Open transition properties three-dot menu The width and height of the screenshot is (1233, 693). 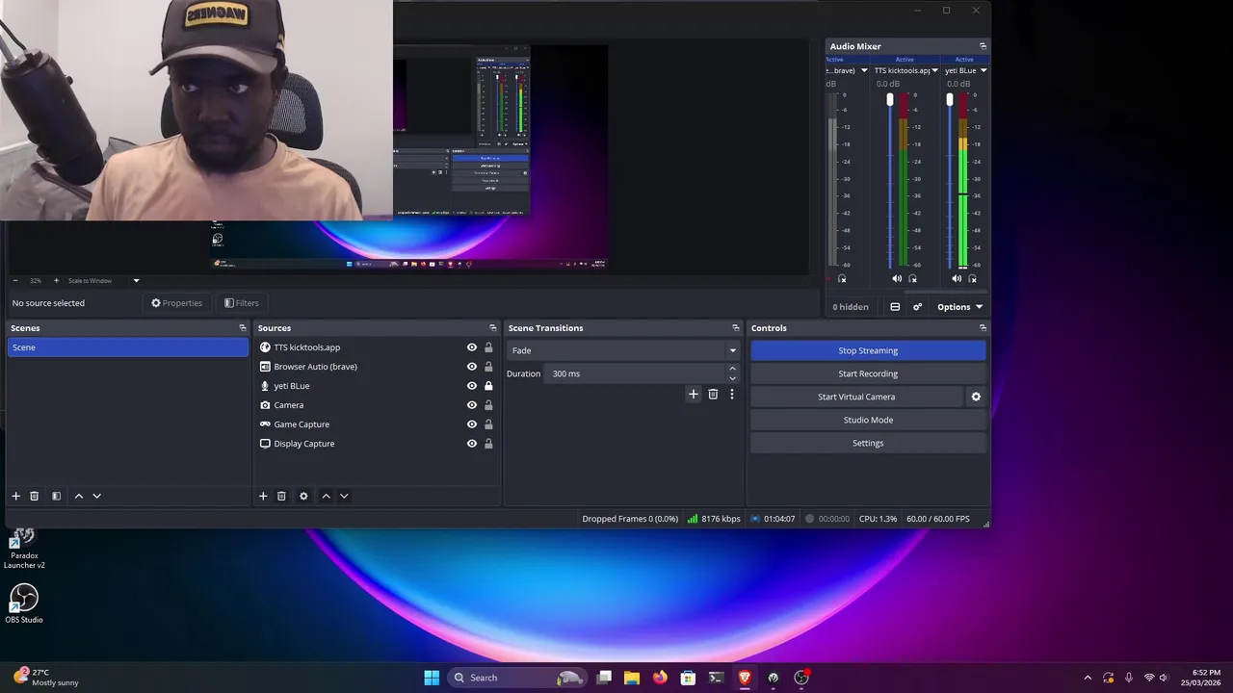click(x=732, y=394)
